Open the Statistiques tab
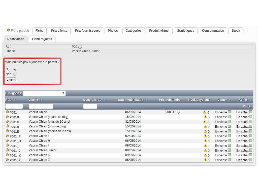This screenshot has height=193, width=258. [x=185, y=31]
